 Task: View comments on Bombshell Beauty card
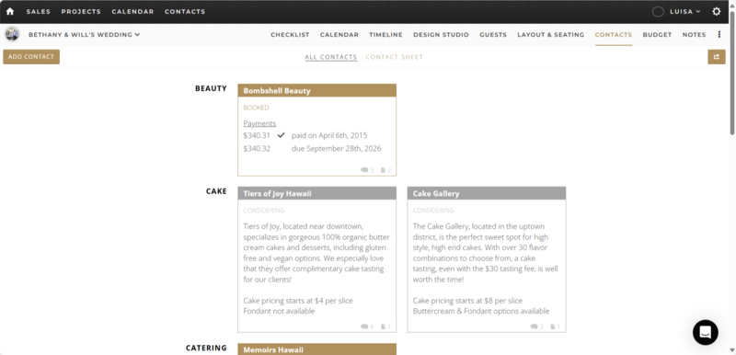point(367,170)
